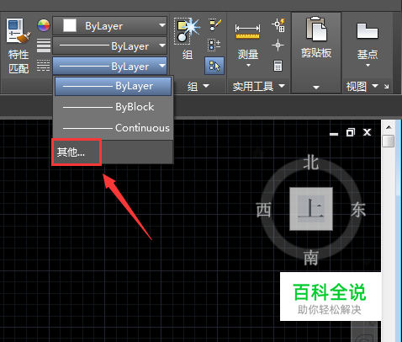Image resolution: width=402 pixels, height=342 pixels.
Task: Collapse the open linetype ByLayer combo box
Action: pos(109,66)
